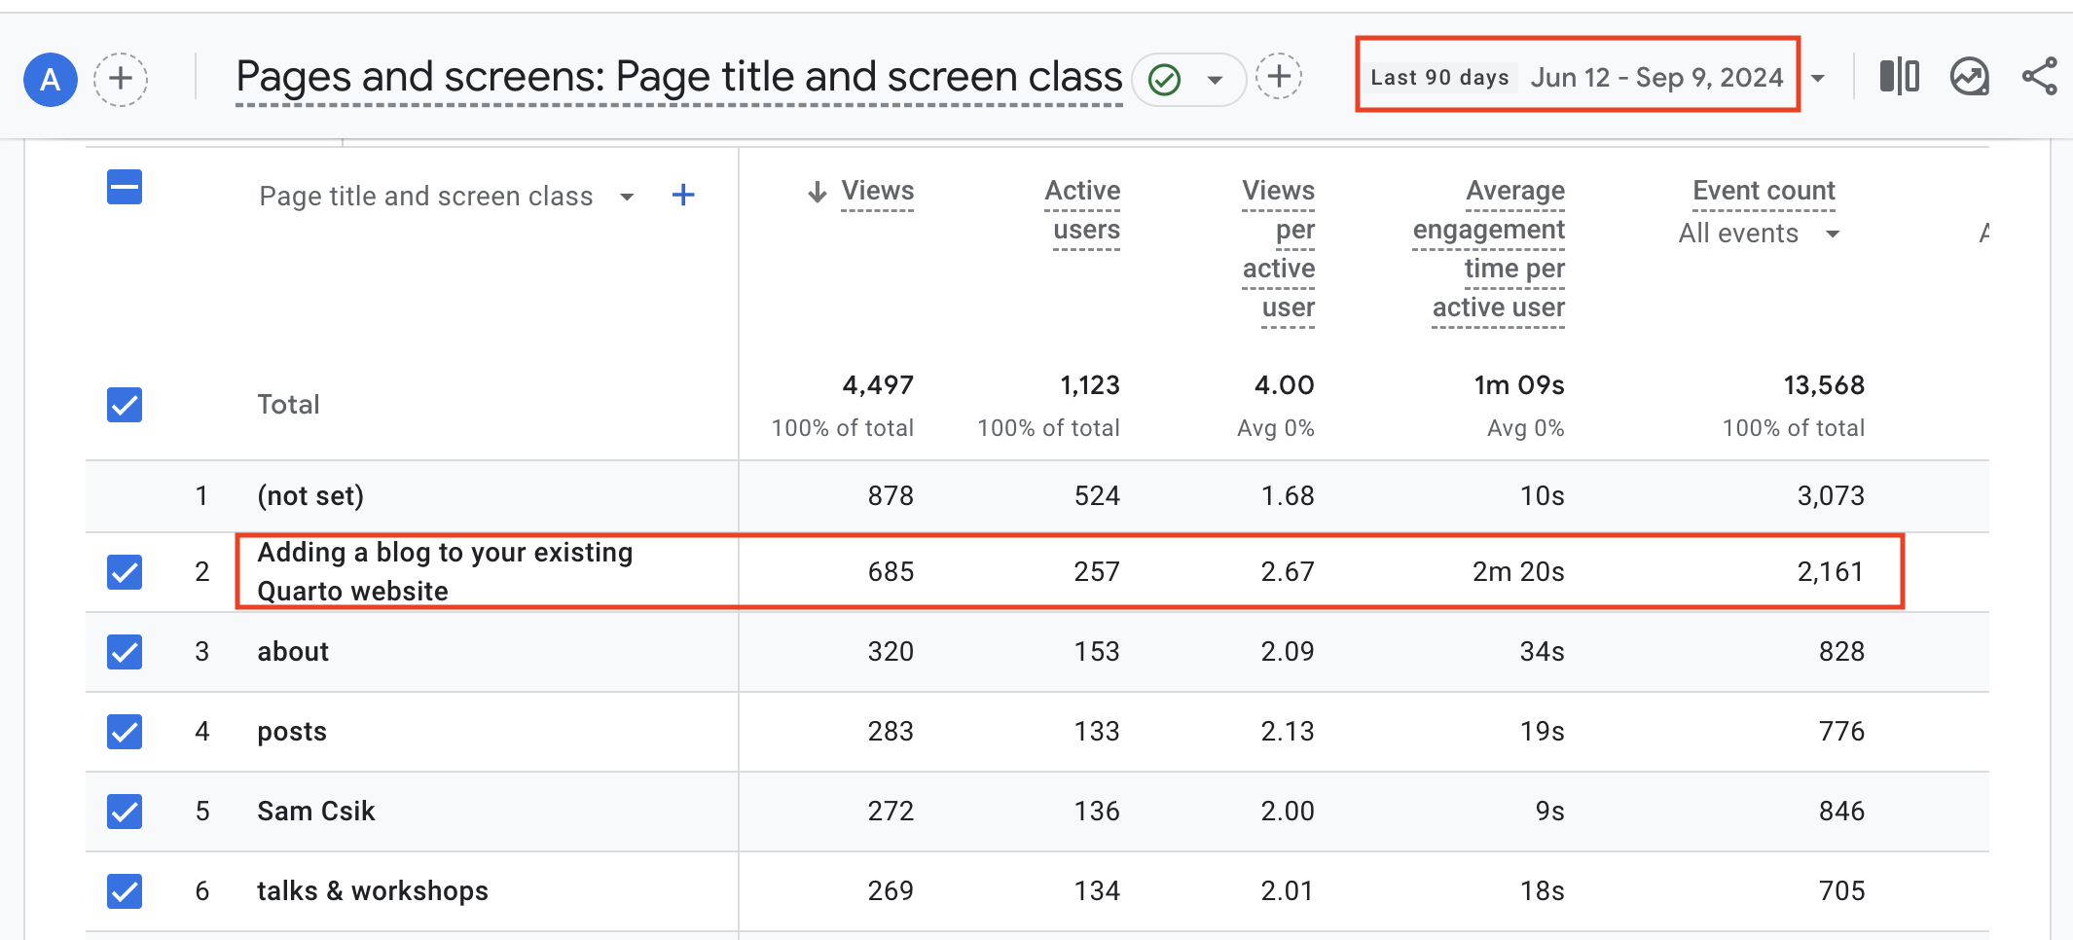Image resolution: width=2073 pixels, height=940 pixels.
Task: Open the 'All events' event count dropdown
Action: tap(1833, 234)
